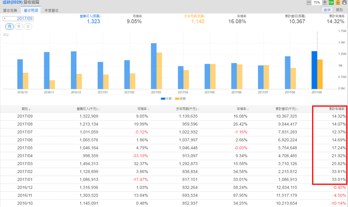
Task: Open the 盛餘(2029) stock link
Action: click(x=13, y=2)
